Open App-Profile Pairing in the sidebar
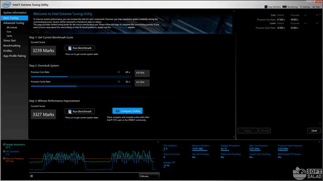This screenshot has width=323, height=181. tap(14, 56)
